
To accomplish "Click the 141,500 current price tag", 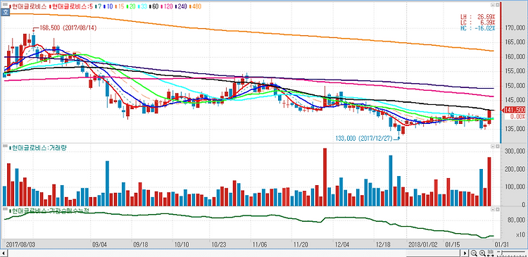I will (x=515, y=110).
